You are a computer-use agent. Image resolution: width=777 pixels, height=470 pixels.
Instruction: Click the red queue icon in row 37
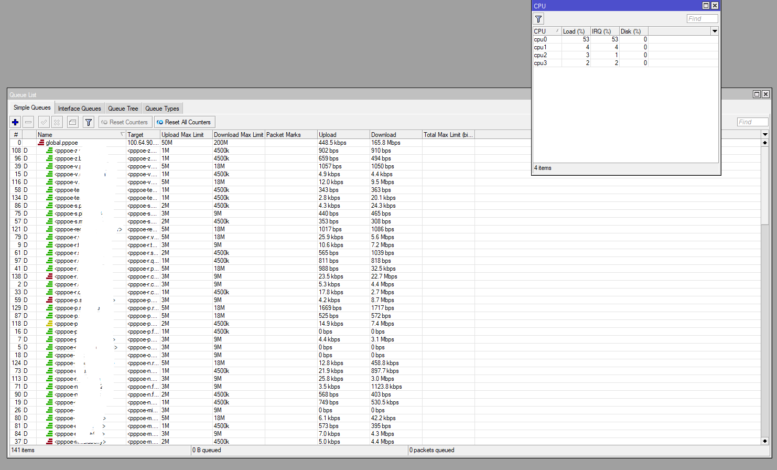point(49,442)
